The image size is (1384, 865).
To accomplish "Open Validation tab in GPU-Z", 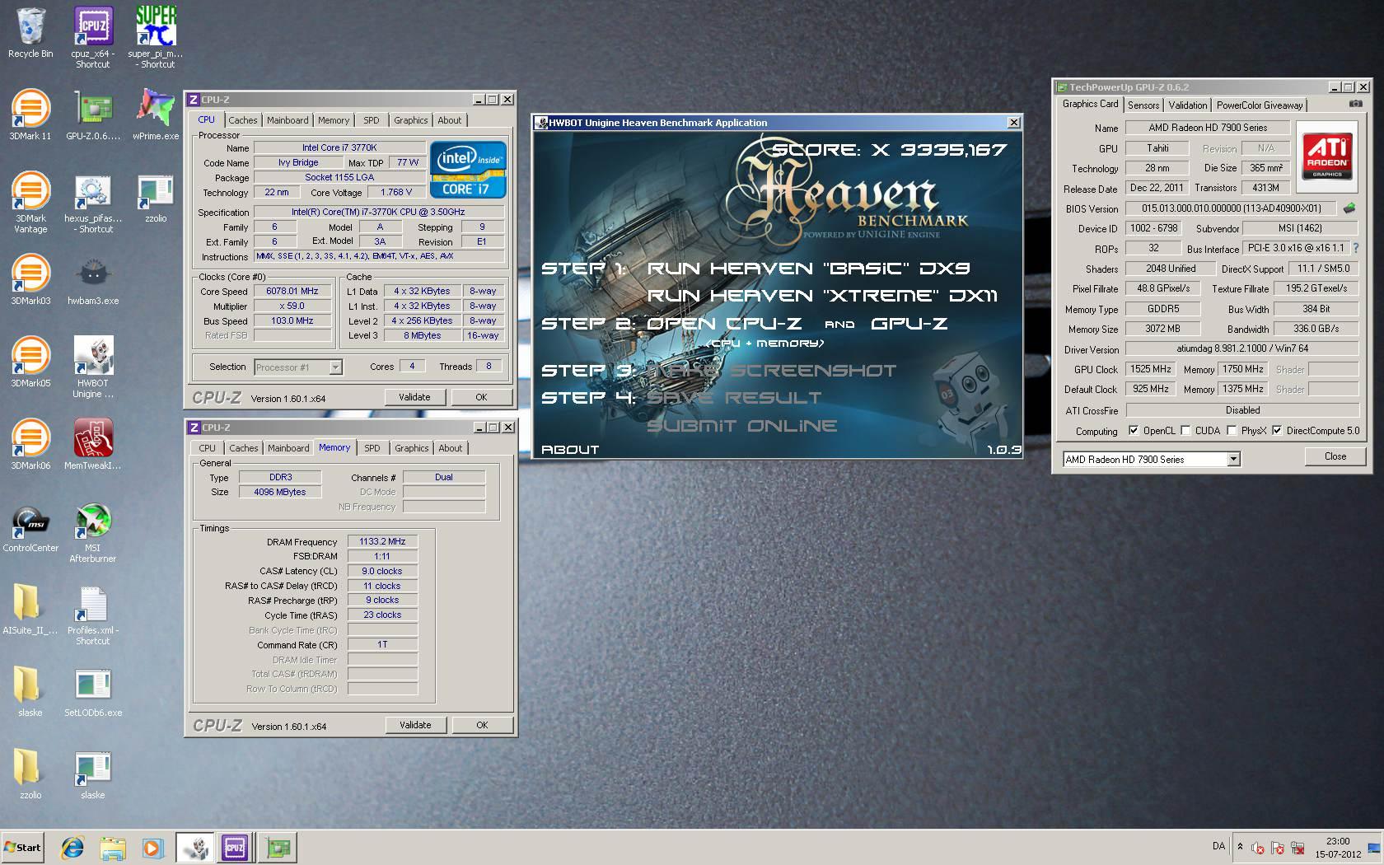I will tap(1188, 105).
